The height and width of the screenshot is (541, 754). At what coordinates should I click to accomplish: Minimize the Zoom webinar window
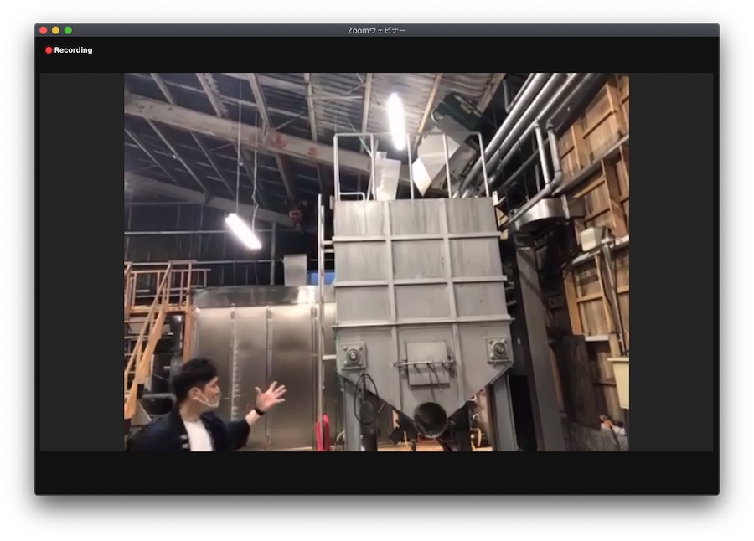[56, 30]
